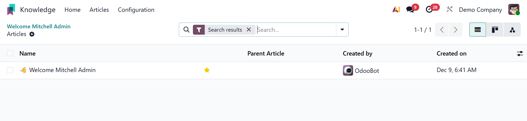Open optional columns settings dropdown
The width and height of the screenshot is (527, 121).
[x=520, y=54]
